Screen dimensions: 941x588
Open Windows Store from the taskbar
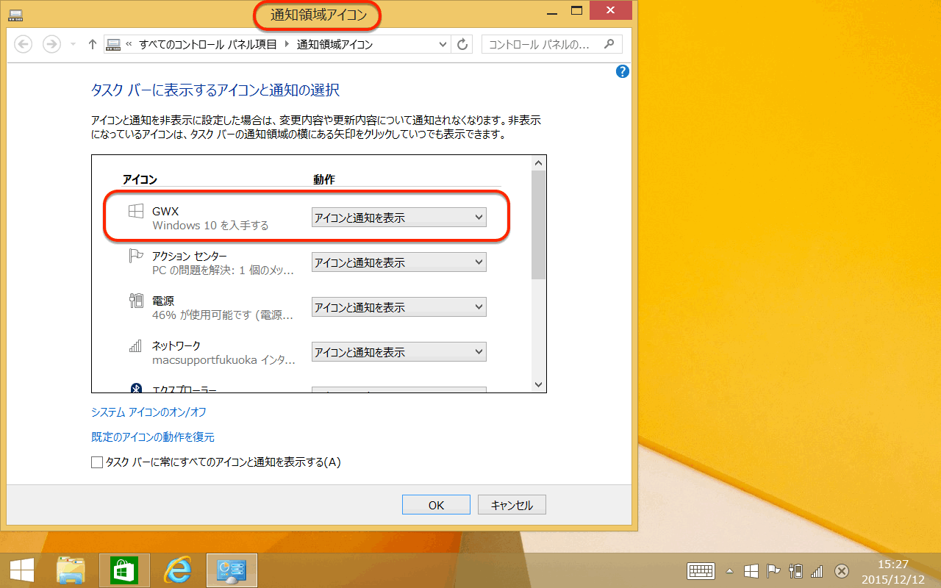[x=124, y=570]
